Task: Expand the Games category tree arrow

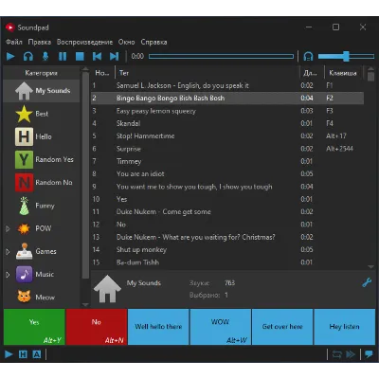Action: (8, 251)
